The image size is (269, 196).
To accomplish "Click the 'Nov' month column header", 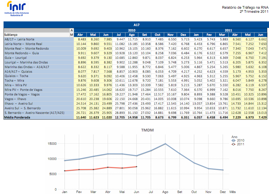I will [x=170, y=35].
